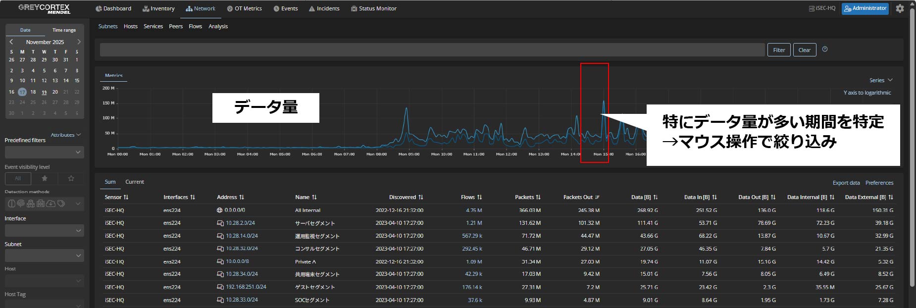Click the Export data link
Image resolution: width=916 pixels, height=308 pixels.
point(846,183)
